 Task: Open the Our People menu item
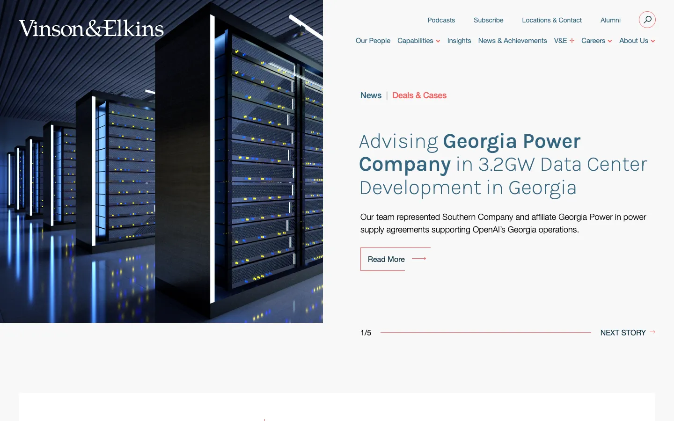(373, 41)
